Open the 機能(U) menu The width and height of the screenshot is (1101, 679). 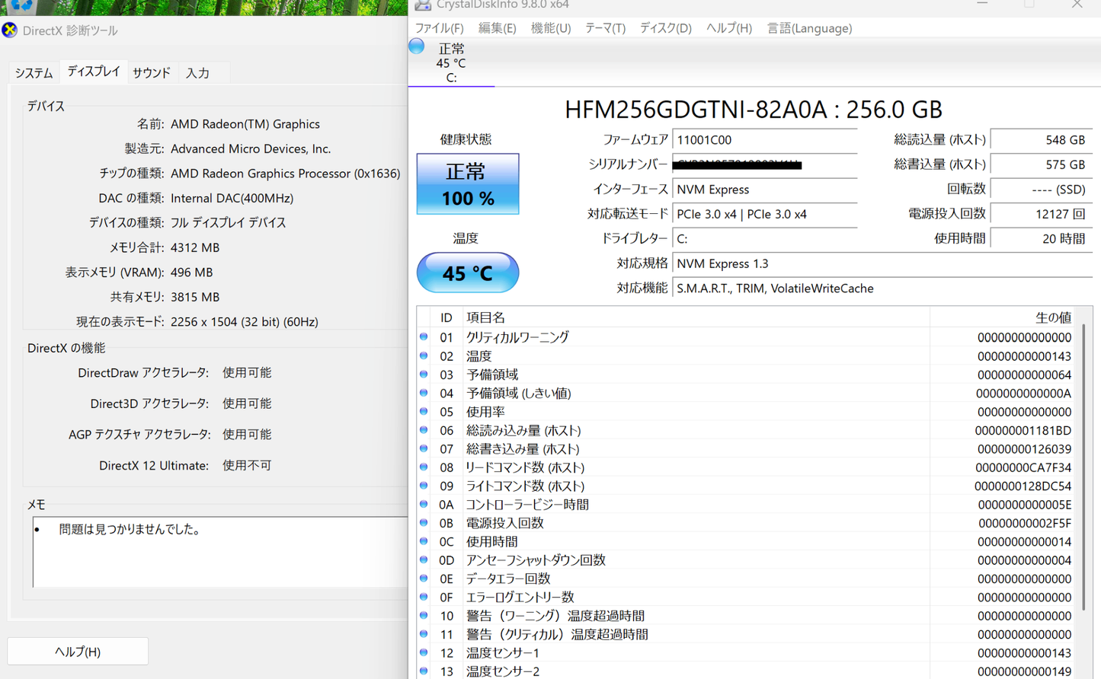pos(550,28)
